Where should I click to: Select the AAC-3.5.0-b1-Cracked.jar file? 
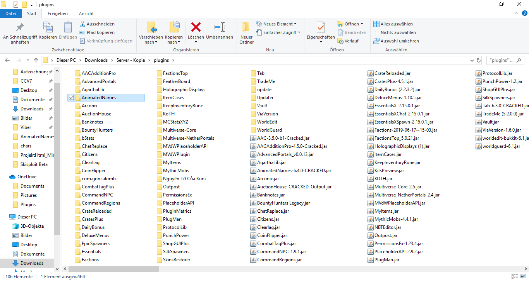point(280,138)
